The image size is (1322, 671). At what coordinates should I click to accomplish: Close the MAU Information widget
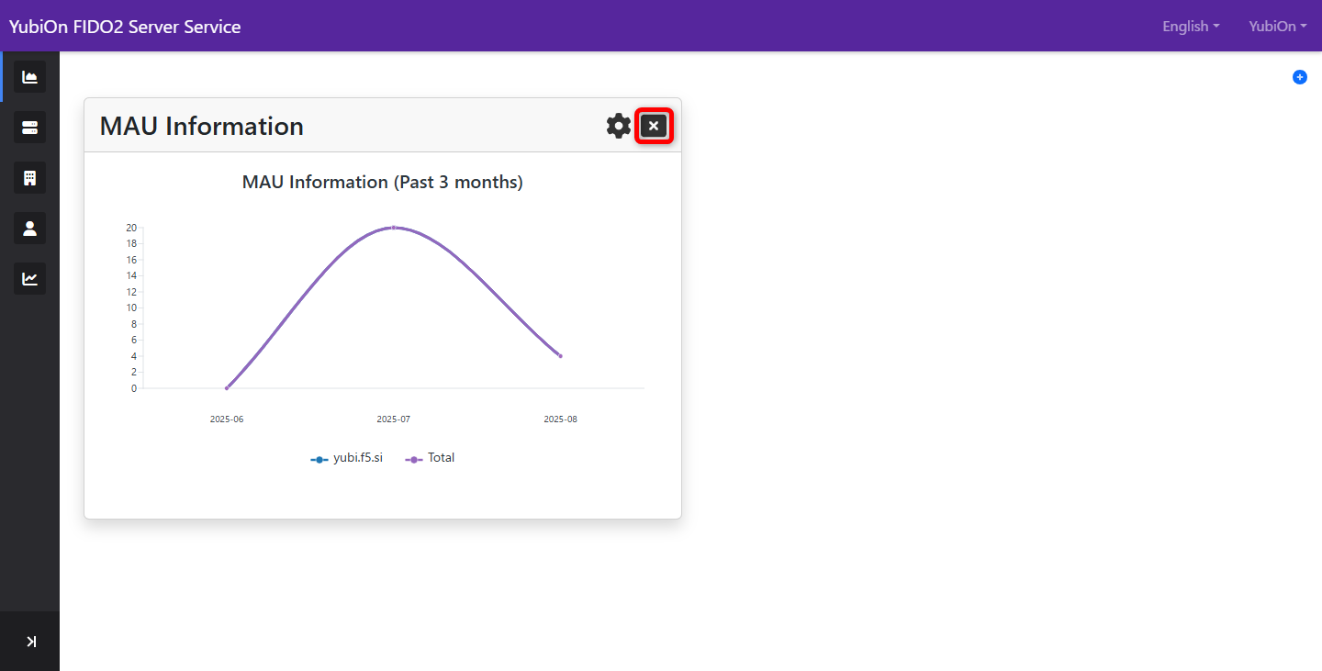tap(654, 126)
